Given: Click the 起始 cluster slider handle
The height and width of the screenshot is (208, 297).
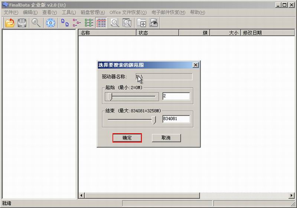Looking at the screenshot, I should [110, 97].
